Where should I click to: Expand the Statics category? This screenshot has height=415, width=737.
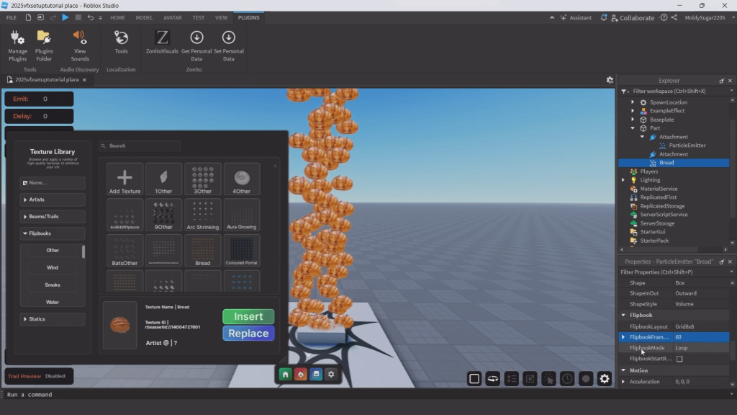pos(53,319)
